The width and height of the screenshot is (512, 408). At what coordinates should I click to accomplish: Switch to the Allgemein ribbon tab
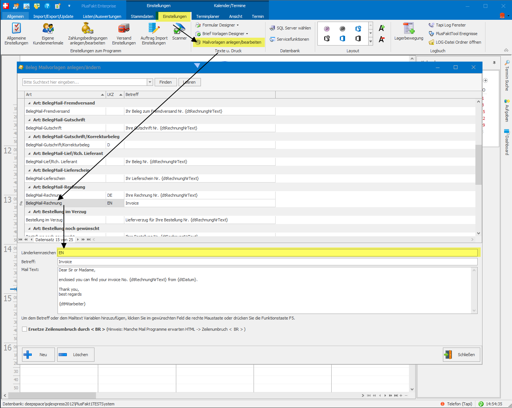15,16
